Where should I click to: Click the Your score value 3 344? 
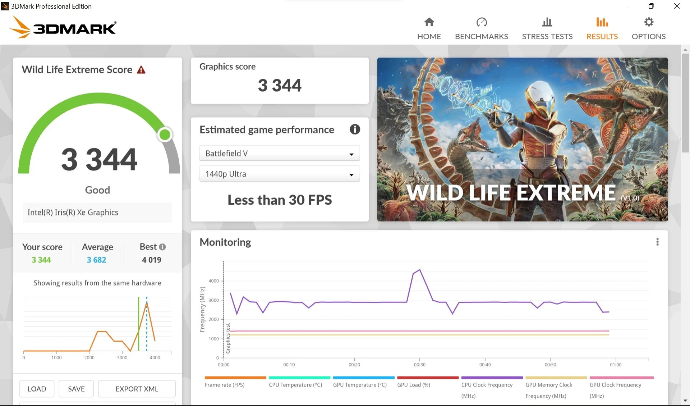(x=41, y=260)
